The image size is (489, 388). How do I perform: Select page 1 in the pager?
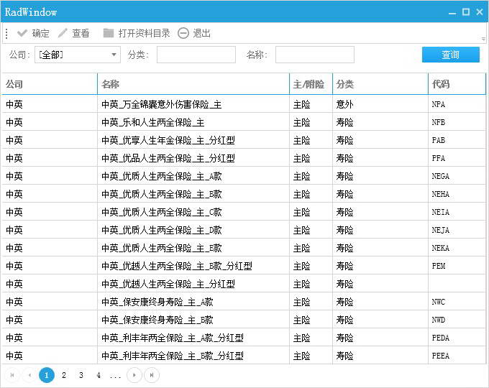(47, 375)
